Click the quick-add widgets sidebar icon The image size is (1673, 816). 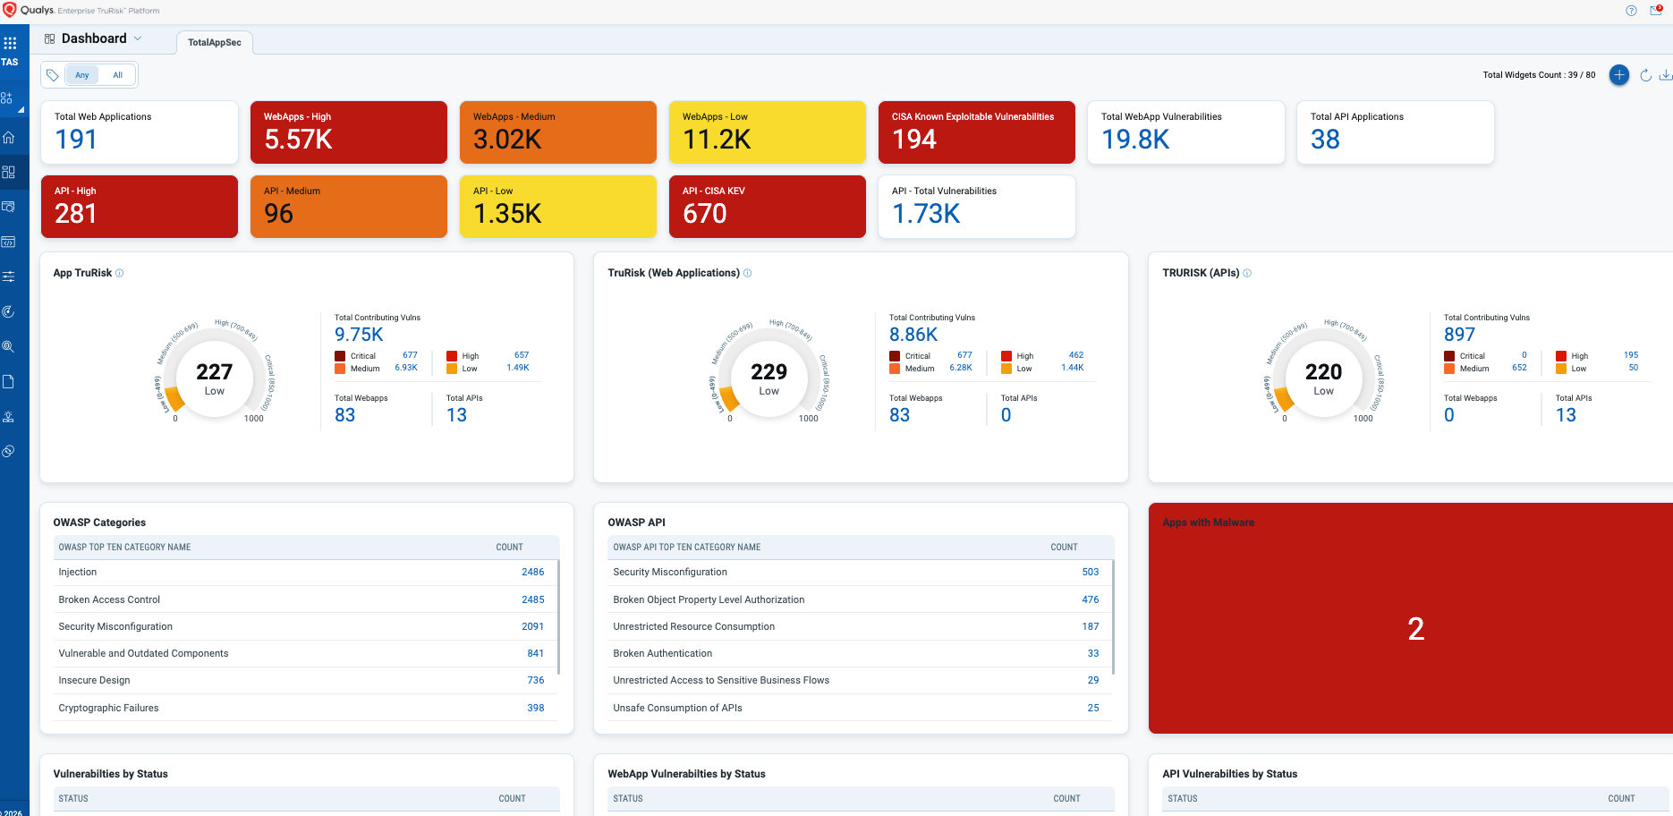(7, 98)
